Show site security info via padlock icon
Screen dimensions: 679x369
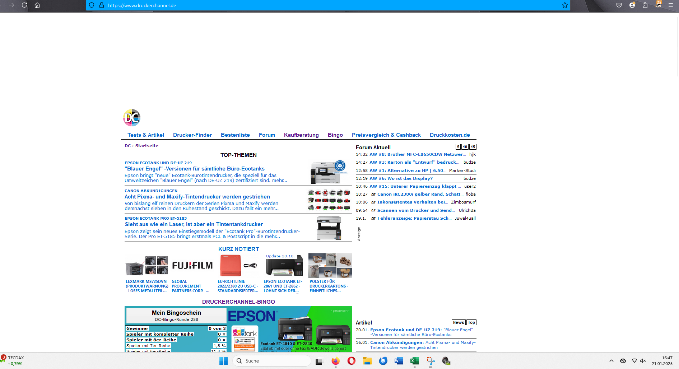click(102, 5)
